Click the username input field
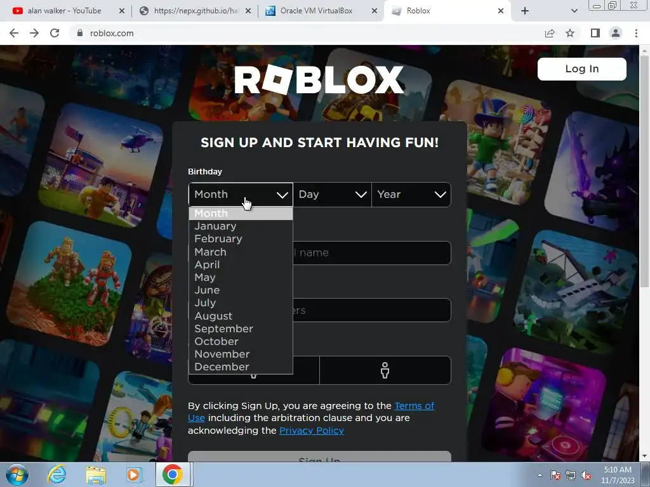The image size is (650, 487). coord(372,252)
